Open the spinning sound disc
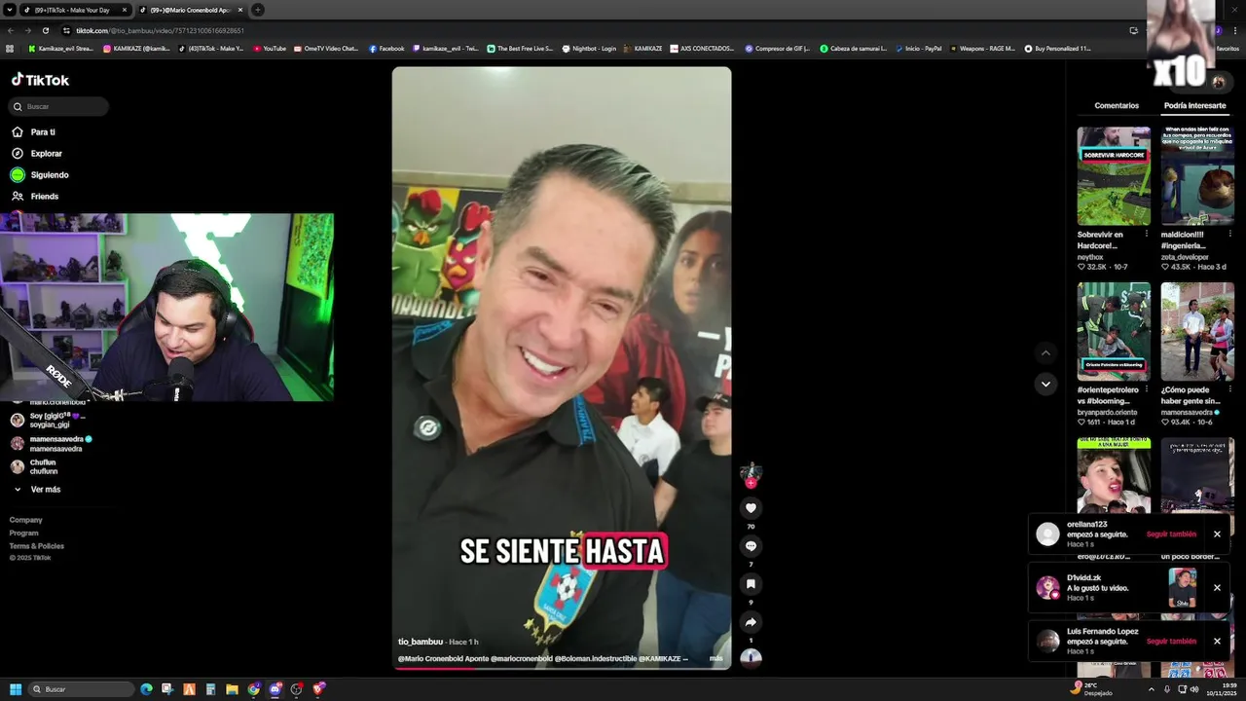 point(751,657)
